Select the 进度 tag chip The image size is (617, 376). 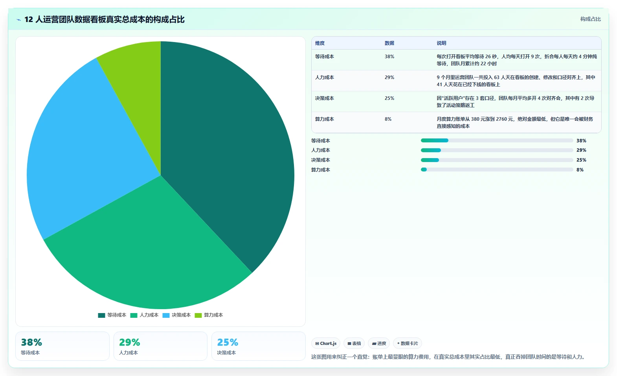point(379,343)
